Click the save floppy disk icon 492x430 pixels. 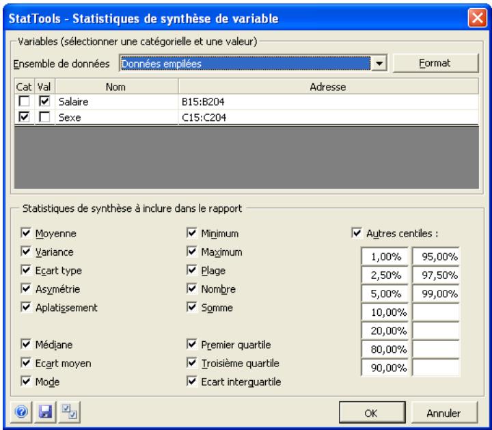coord(45,412)
